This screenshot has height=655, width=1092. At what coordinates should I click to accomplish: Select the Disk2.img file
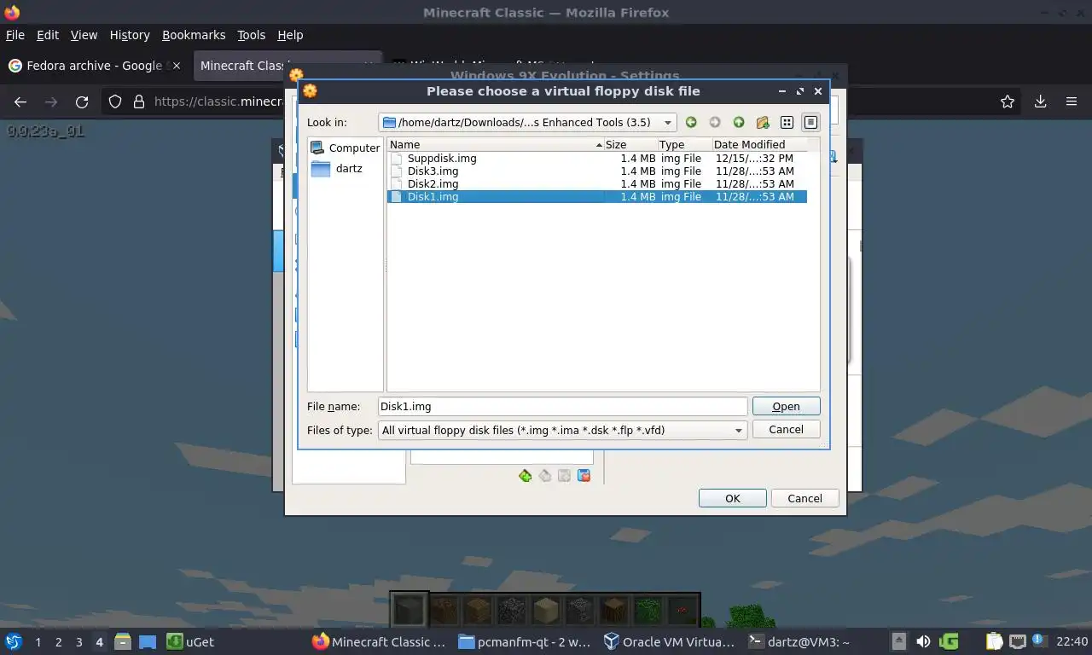point(597,183)
